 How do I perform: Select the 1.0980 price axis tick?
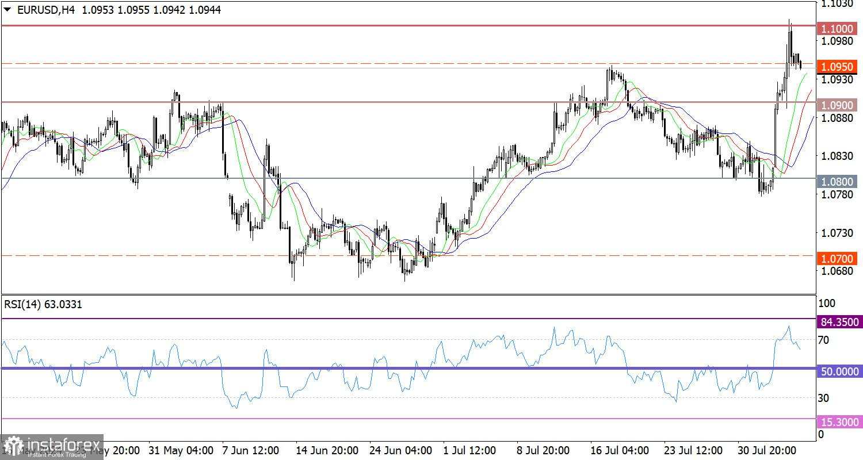coord(837,41)
